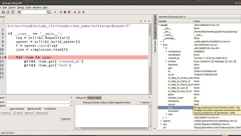Select the created_at variable row

click(199, 58)
